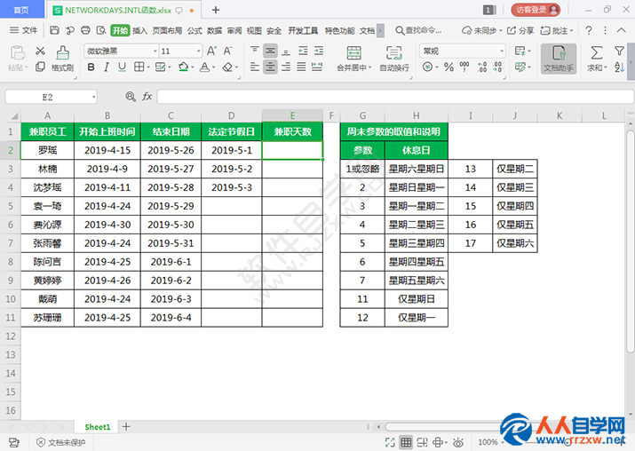Switch to the 插入 Insert tab
Image resolution: width=635 pixels, height=451 pixels.
[139, 30]
